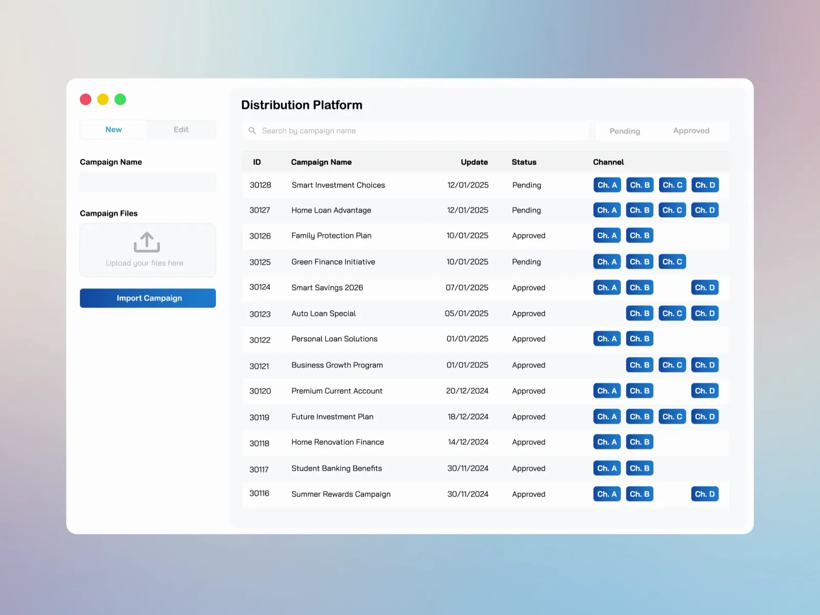Click the green maximize window dot
This screenshot has width=820, height=615.
(x=120, y=99)
